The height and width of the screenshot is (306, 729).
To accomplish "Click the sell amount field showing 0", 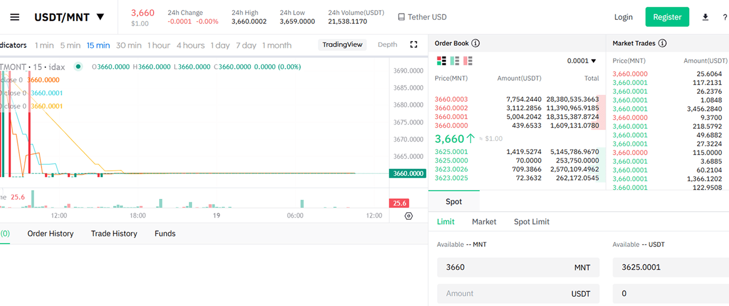I will [x=671, y=294].
